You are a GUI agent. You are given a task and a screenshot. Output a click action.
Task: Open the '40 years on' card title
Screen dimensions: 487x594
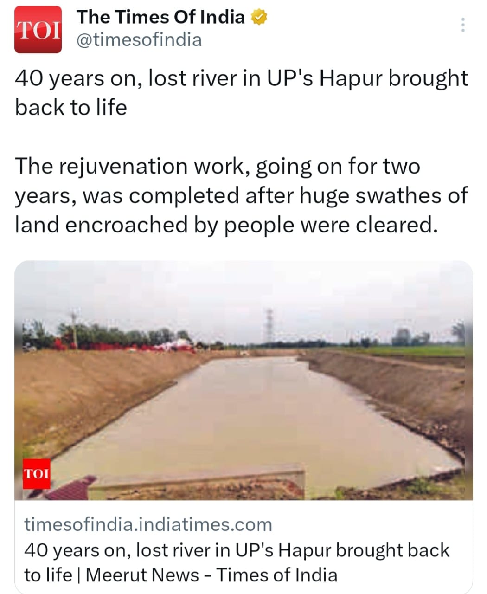pyautogui.click(x=237, y=562)
